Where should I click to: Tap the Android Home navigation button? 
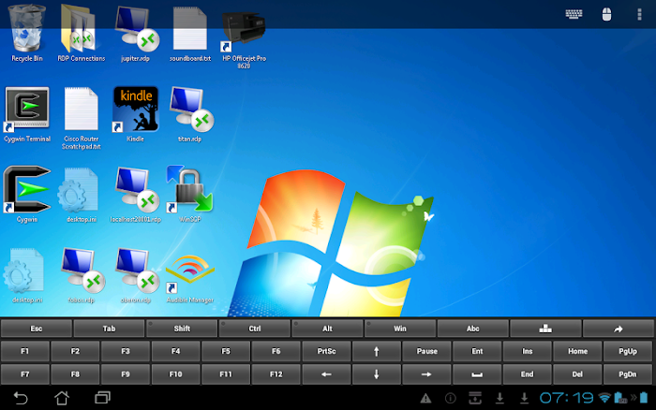61,398
